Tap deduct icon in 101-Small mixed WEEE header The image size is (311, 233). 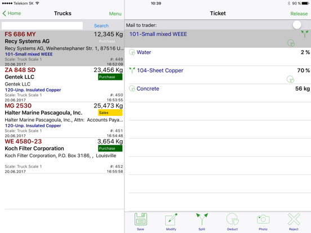pos(291,43)
